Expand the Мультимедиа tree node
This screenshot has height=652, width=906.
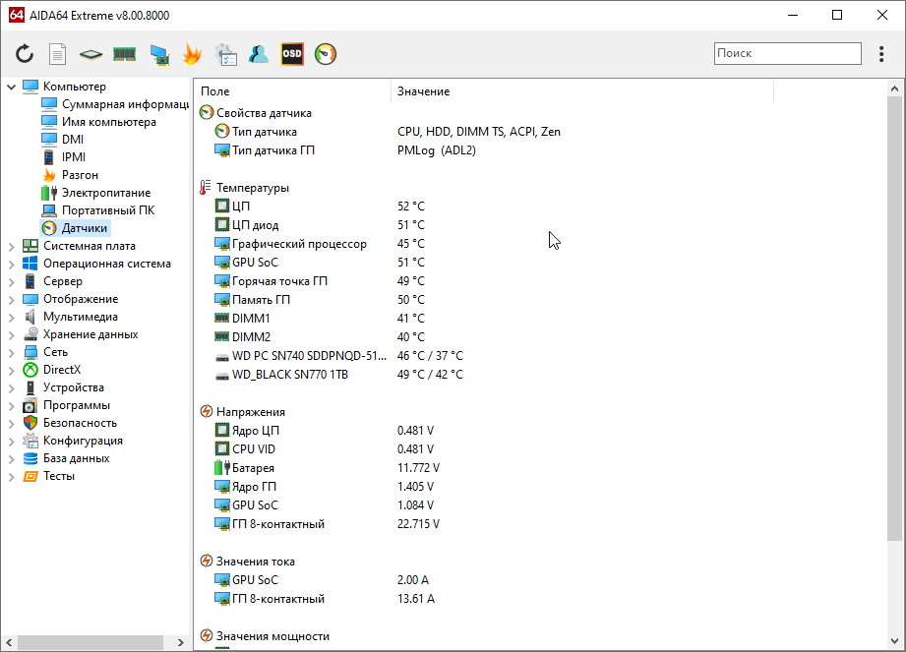click(x=11, y=318)
